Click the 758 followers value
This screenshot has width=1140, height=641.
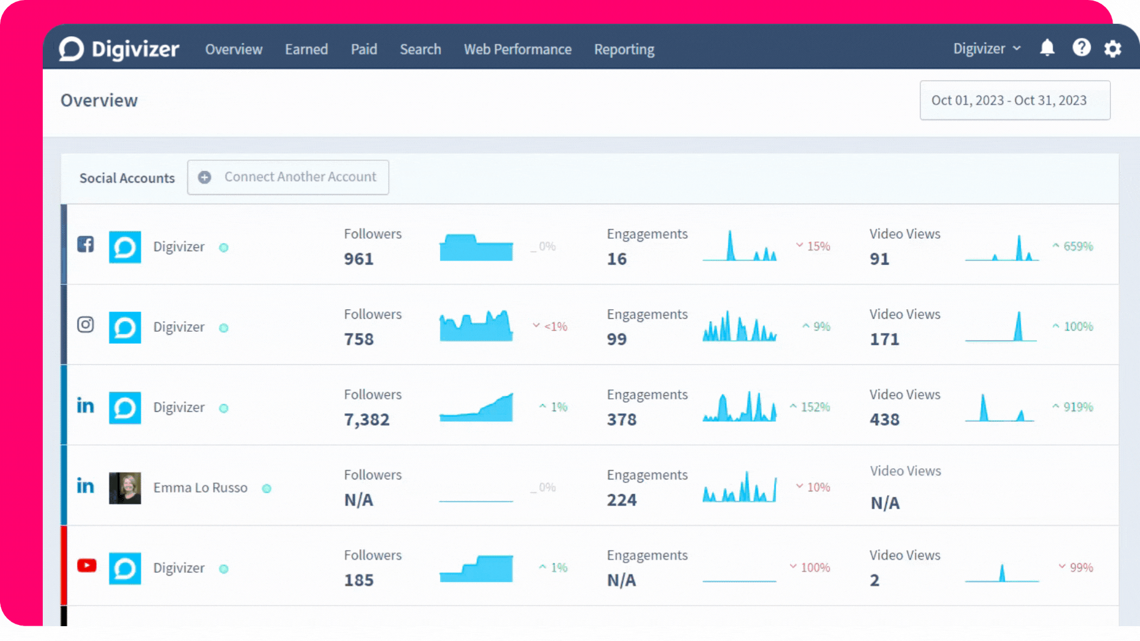click(x=359, y=339)
